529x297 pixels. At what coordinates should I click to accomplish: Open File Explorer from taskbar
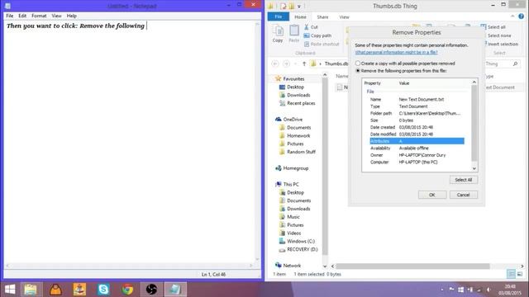click(x=31, y=290)
